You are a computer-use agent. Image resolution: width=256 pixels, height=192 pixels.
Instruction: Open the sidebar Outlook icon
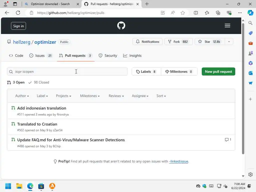250,73
